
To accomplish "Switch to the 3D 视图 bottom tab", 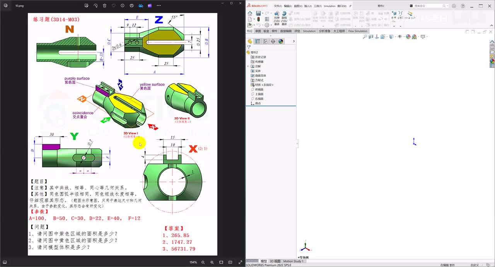I will pyautogui.click(x=275, y=261).
